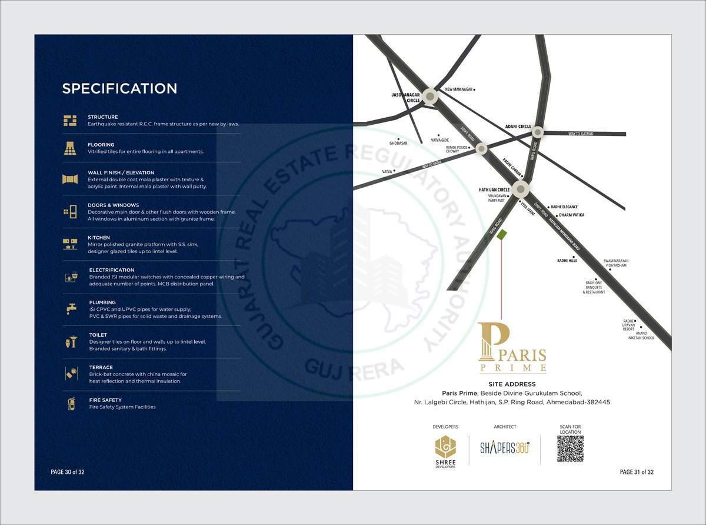Click the Toilet fittings icon

[x=71, y=341]
